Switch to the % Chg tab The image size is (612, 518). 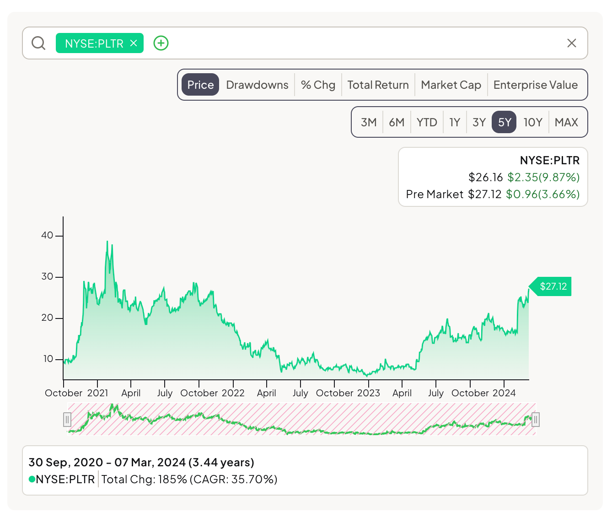318,85
